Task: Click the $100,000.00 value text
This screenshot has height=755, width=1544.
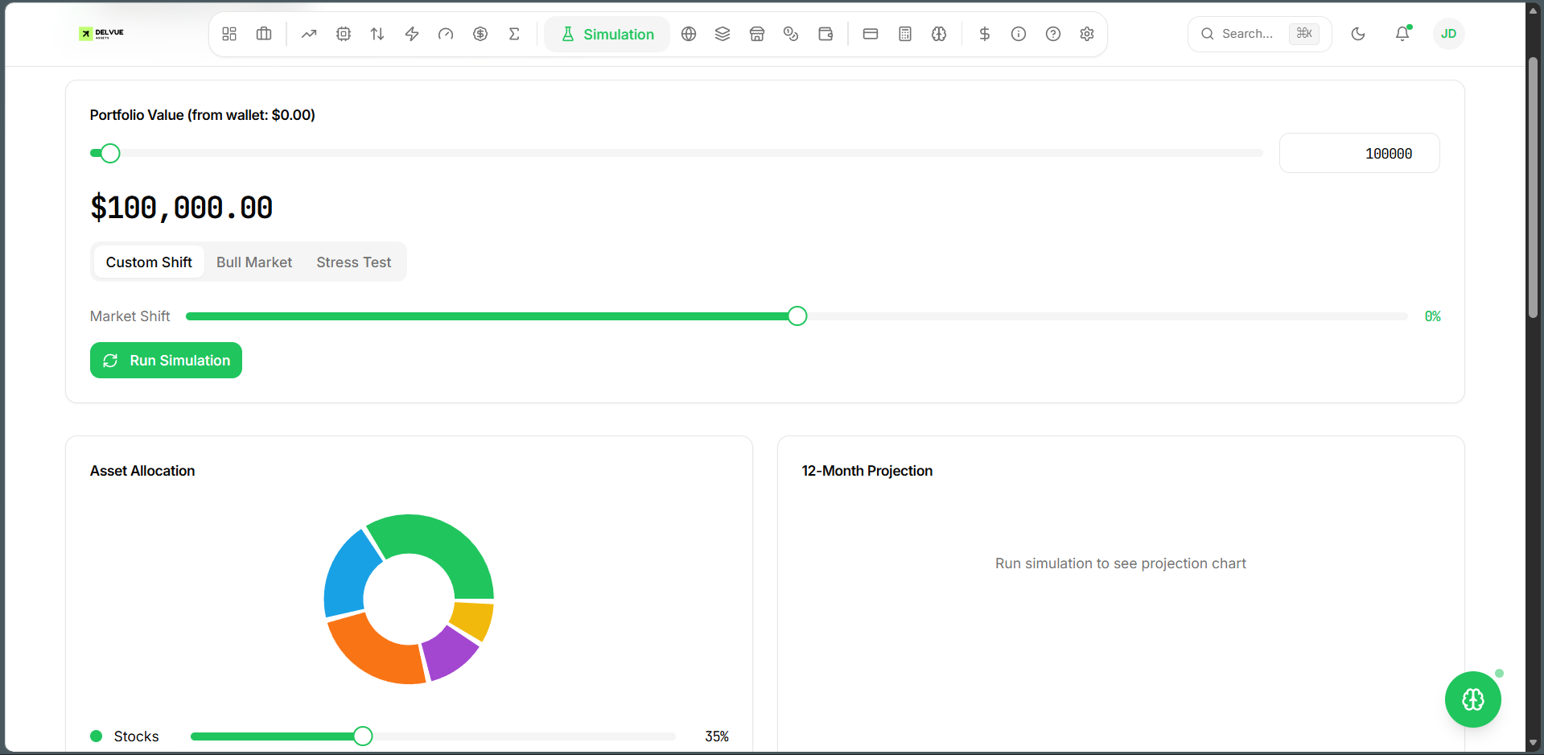Action: click(181, 208)
